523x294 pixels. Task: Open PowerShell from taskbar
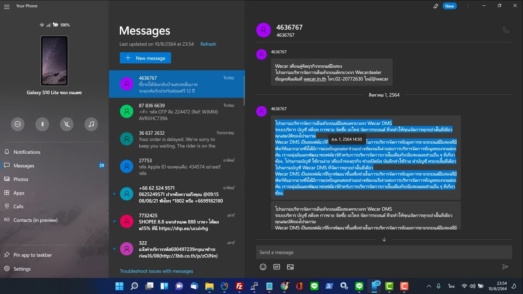point(329,286)
